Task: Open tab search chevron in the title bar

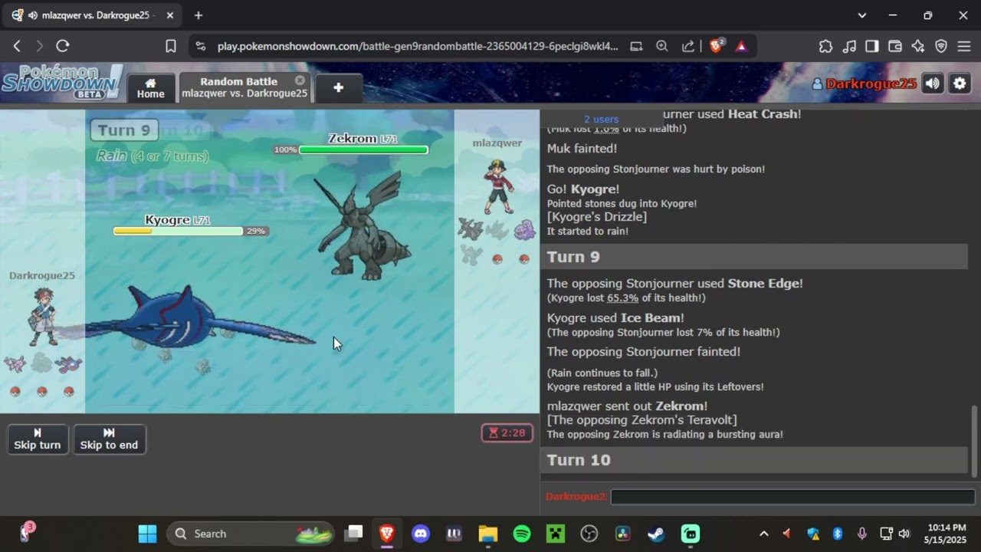Action: pos(862,15)
